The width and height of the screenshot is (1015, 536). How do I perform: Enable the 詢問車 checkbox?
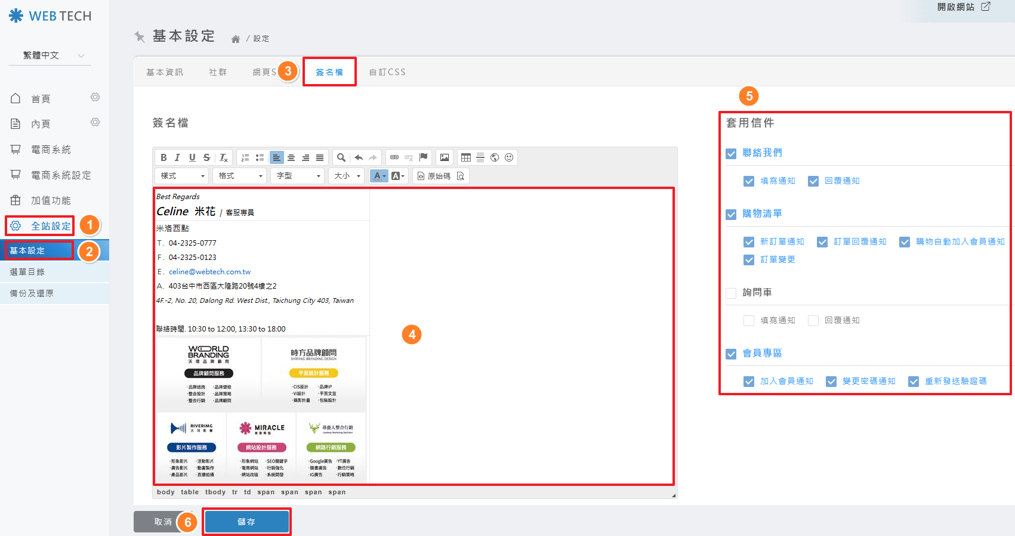[731, 293]
